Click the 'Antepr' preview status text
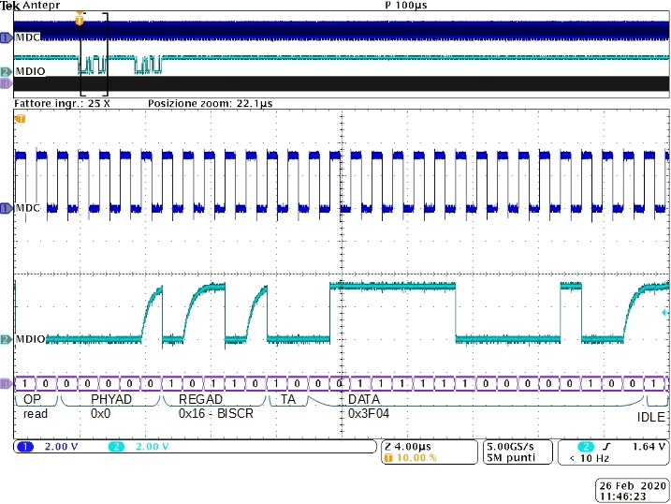Image resolution: width=671 pixels, height=504 pixels. click(x=41, y=5)
